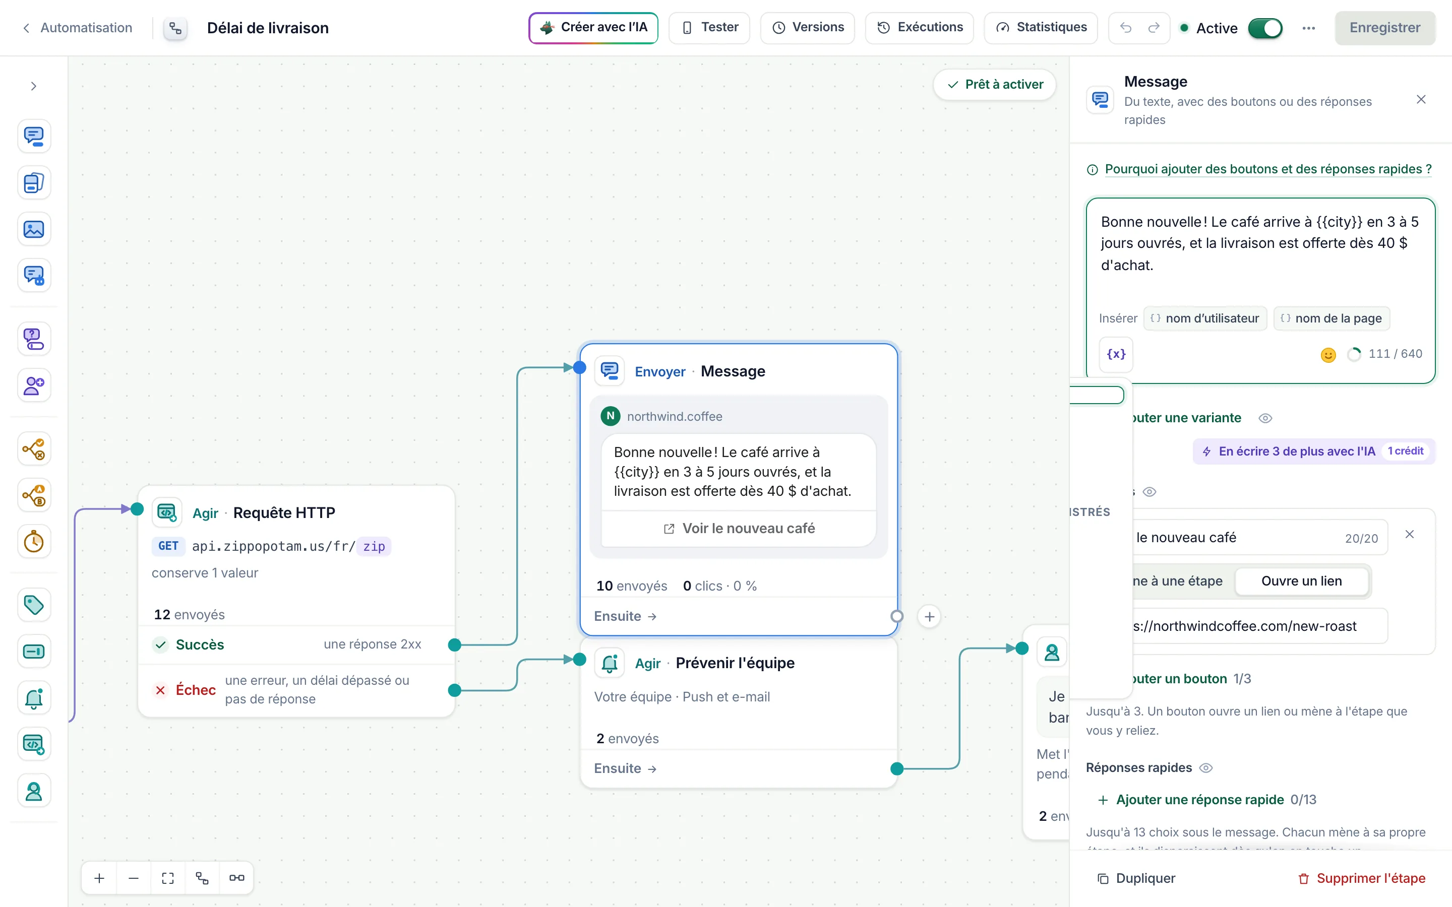Screen dimensions: 1452x907
Task: Open the Versions tab
Action: click(808, 28)
